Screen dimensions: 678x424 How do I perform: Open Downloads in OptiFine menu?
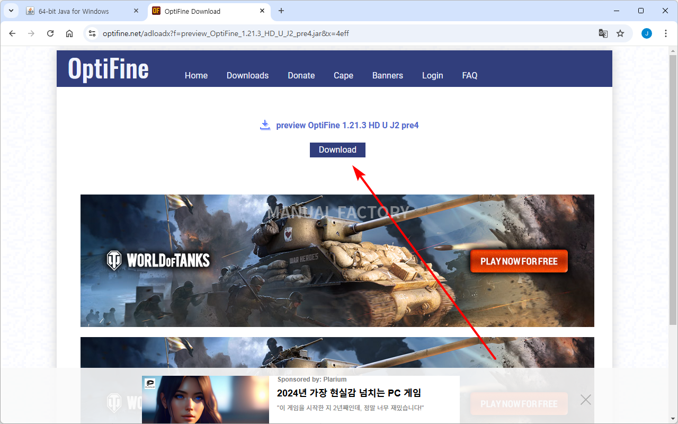pos(247,76)
